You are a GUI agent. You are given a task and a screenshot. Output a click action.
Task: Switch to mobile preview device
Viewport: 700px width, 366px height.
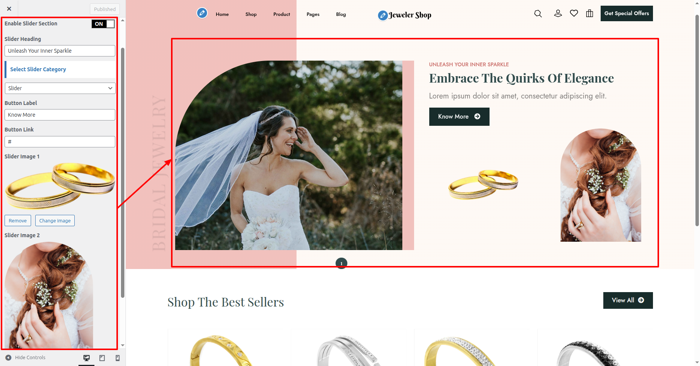(x=118, y=358)
